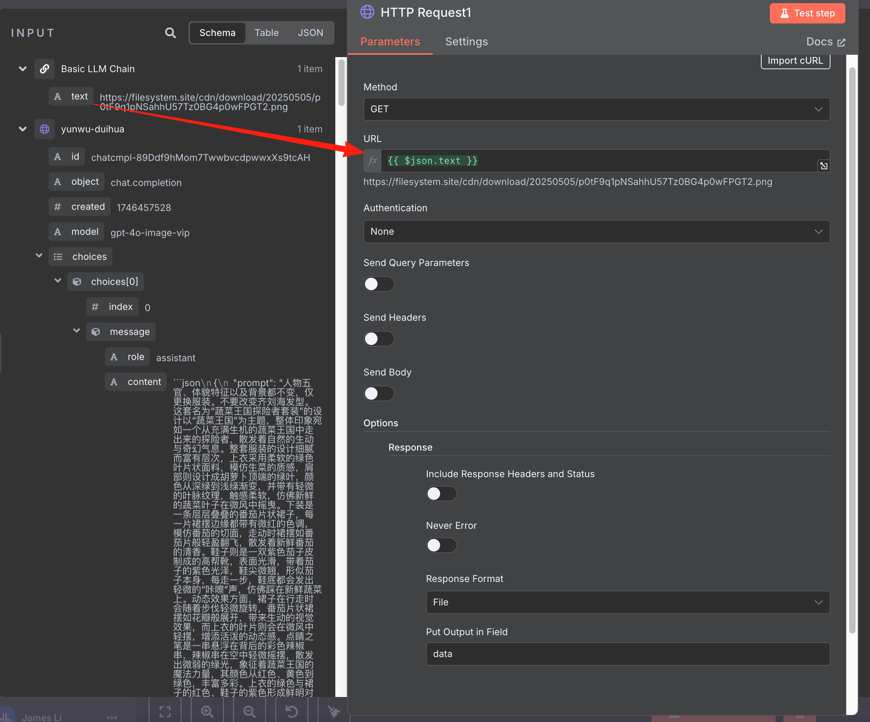Select the content field pill
870x722 pixels.
(x=135, y=382)
